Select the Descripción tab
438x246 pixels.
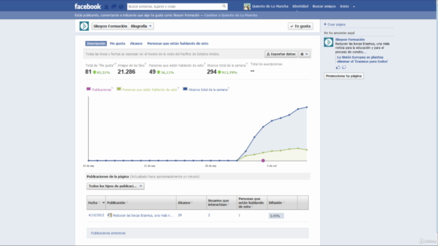pos(96,44)
